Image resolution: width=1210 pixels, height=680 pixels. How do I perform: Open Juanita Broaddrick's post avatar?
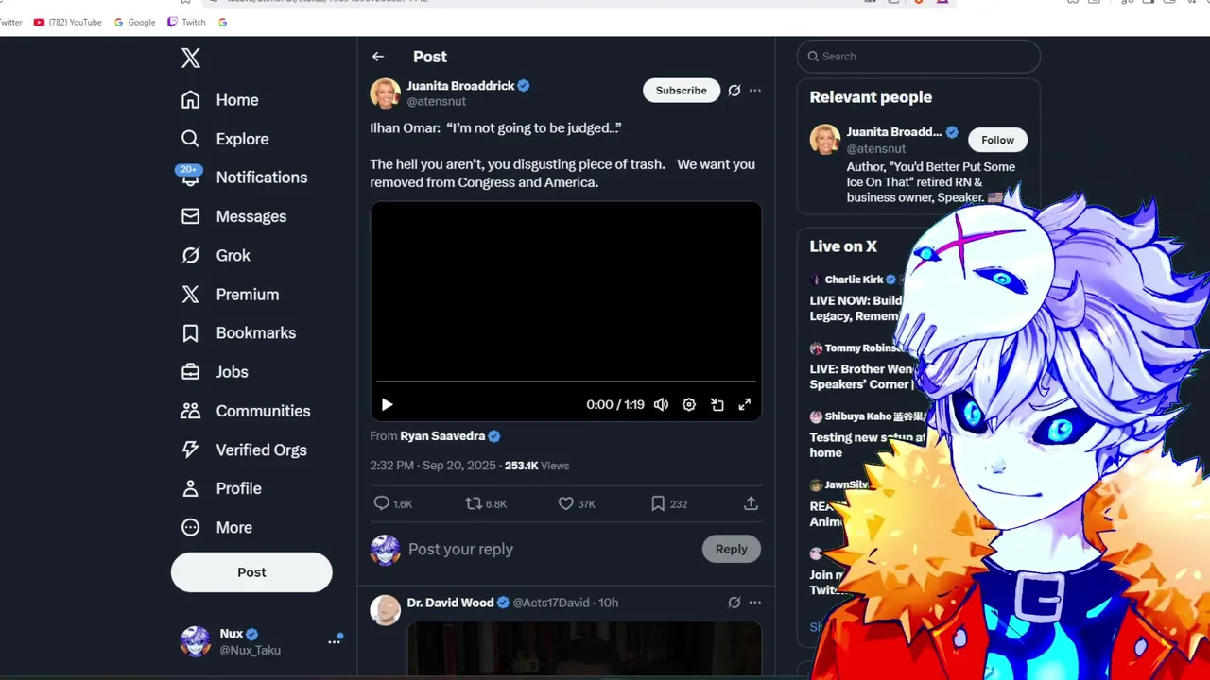385,93
